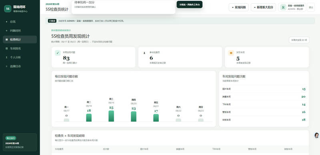Screen dimensions: 320x155
Task: Click the green checkmark icon on the 83 card
Action: pyautogui.click(x=58, y=53)
